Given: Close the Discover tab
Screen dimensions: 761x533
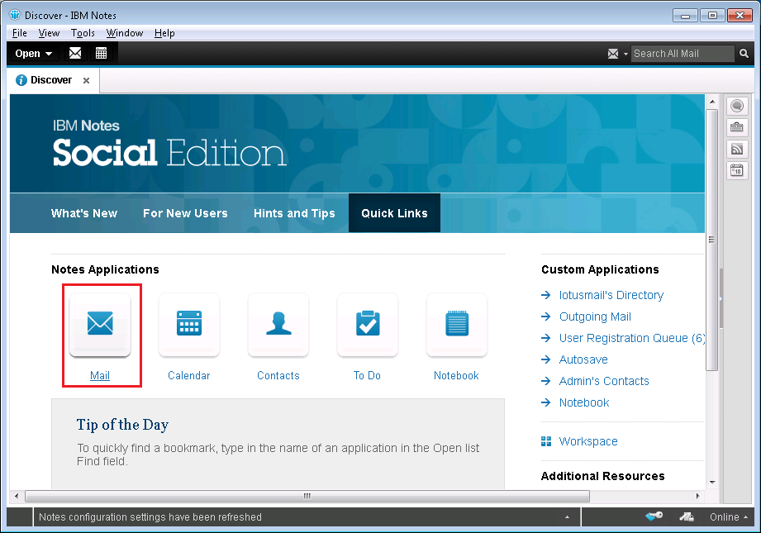Looking at the screenshot, I should point(87,81).
